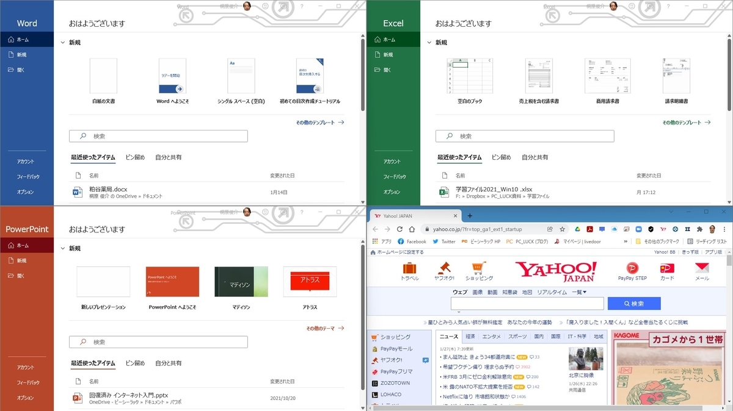The image size is (733, 411).
Task: Open the Google Drive extension icon
Action: click(x=577, y=229)
